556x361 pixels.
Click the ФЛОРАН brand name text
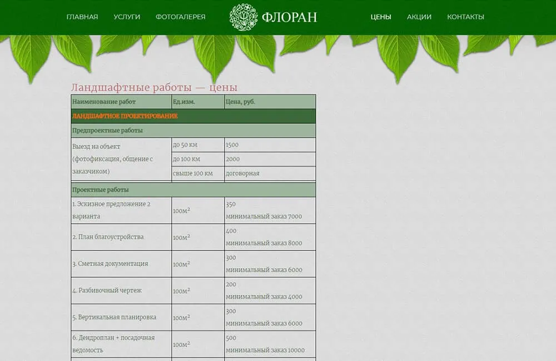coord(289,17)
